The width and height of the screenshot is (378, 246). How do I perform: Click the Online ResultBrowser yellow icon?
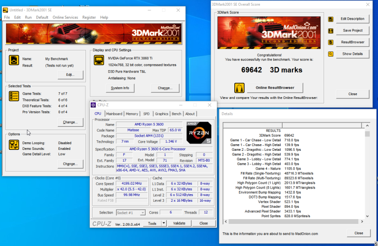click(x=240, y=88)
